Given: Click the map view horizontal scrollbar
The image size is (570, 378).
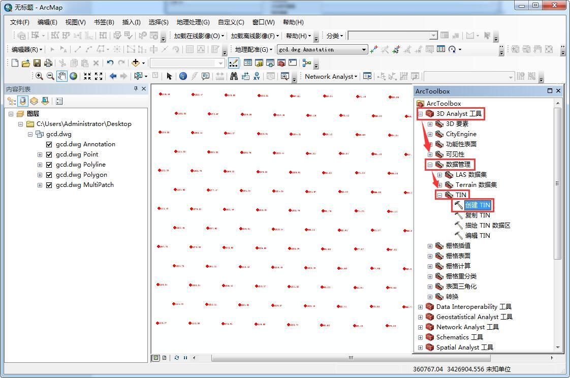Looking at the screenshot, I should pyautogui.click(x=350, y=358).
